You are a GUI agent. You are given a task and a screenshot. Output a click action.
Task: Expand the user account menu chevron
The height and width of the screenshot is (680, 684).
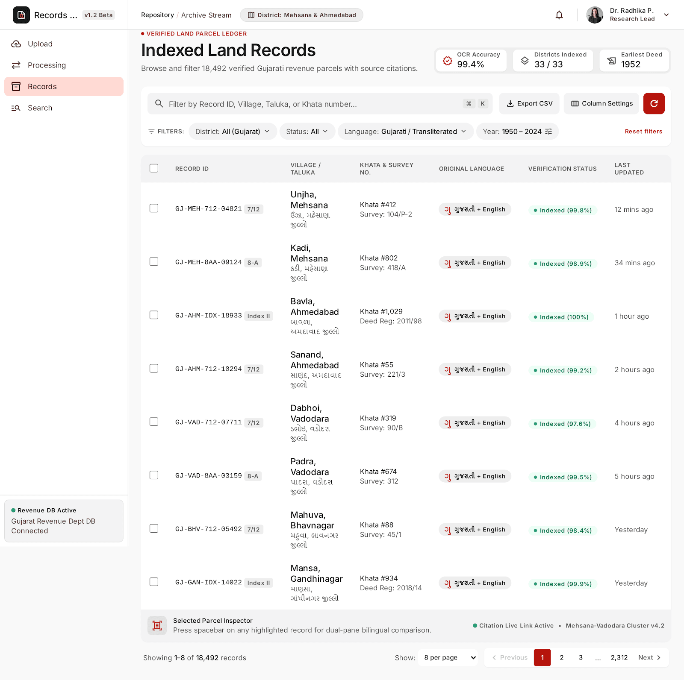point(666,15)
